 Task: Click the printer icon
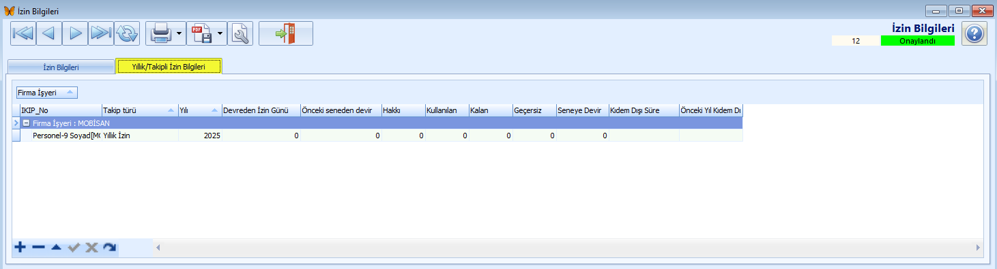point(160,33)
